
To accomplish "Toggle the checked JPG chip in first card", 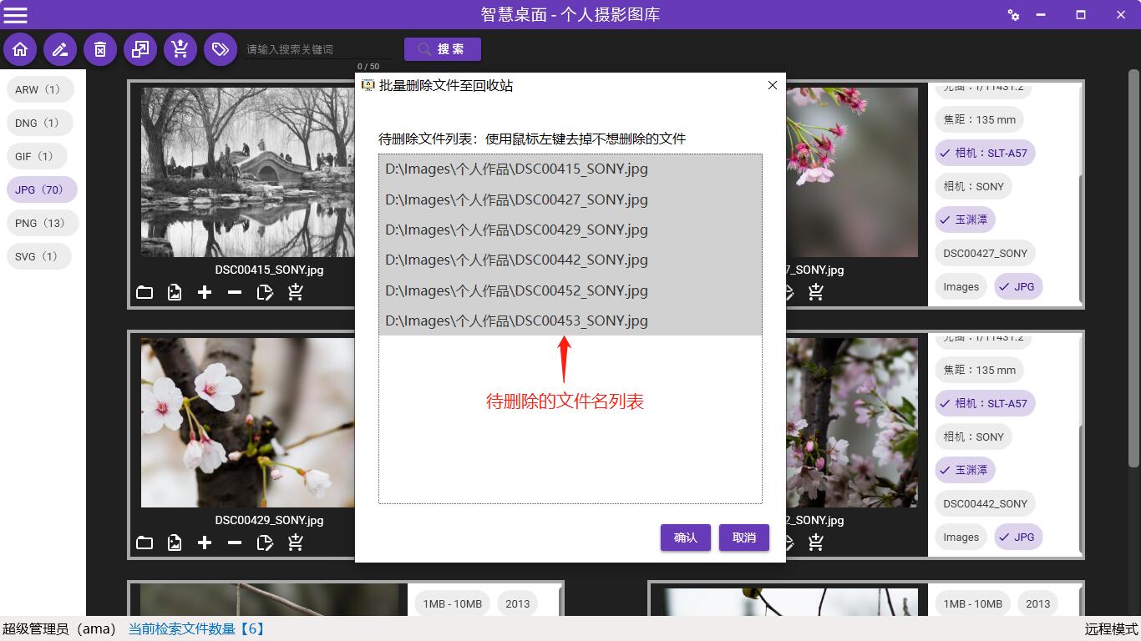I will tap(1017, 286).
